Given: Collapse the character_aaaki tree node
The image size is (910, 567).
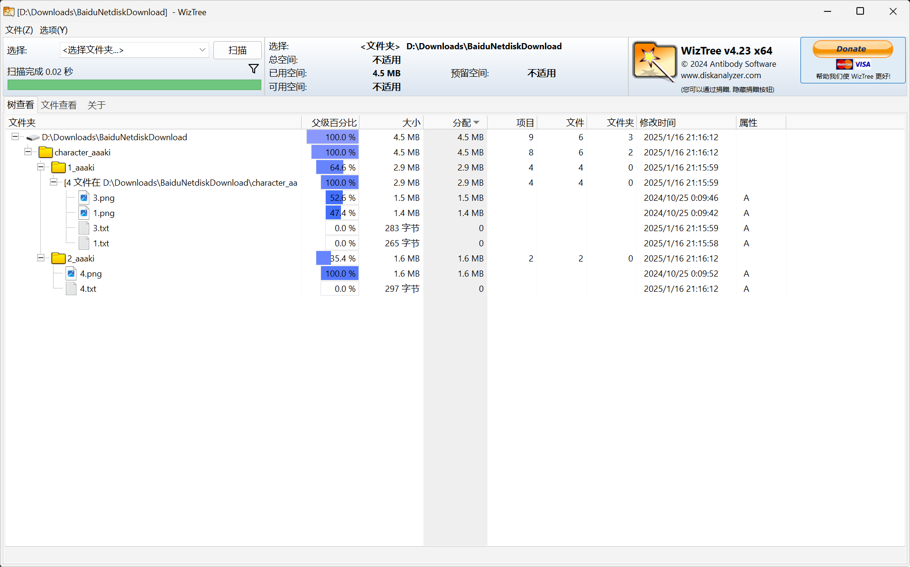Looking at the screenshot, I should 28,152.
